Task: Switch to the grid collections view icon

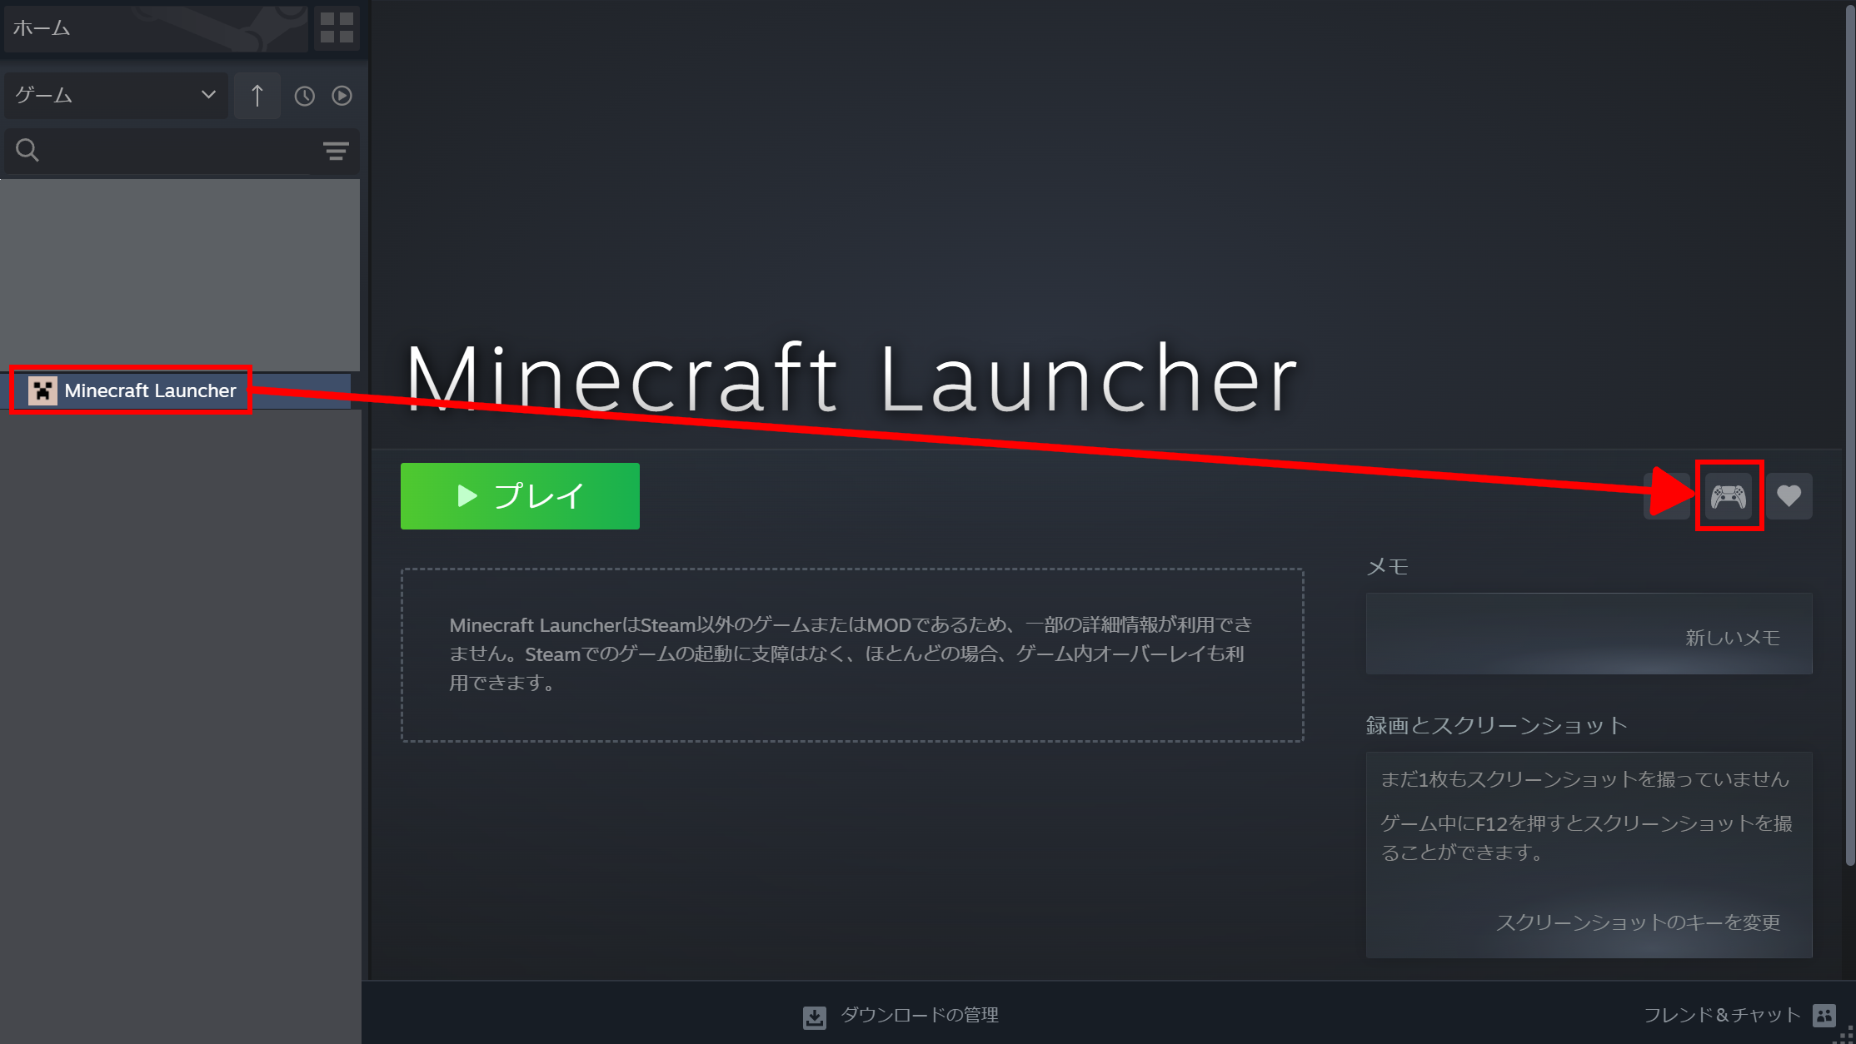Action: 337,27
